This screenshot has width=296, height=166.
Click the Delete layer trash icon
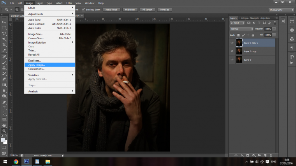(271, 155)
